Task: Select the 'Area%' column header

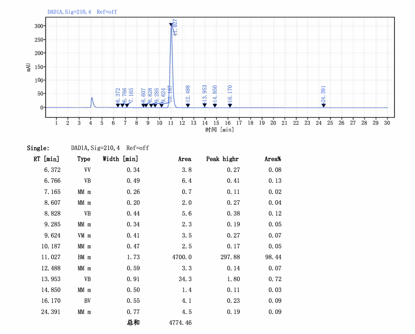Action: coord(273,159)
